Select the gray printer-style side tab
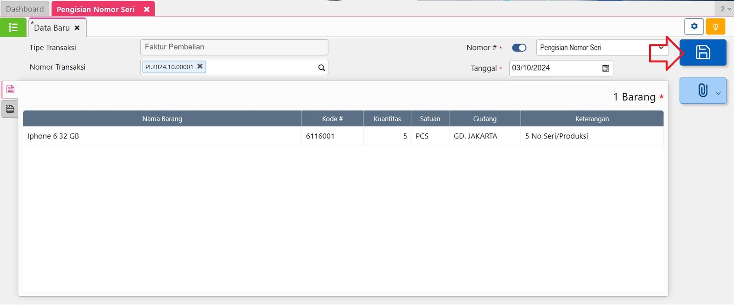Screen dimensions: 734x305 pos(10,109)
